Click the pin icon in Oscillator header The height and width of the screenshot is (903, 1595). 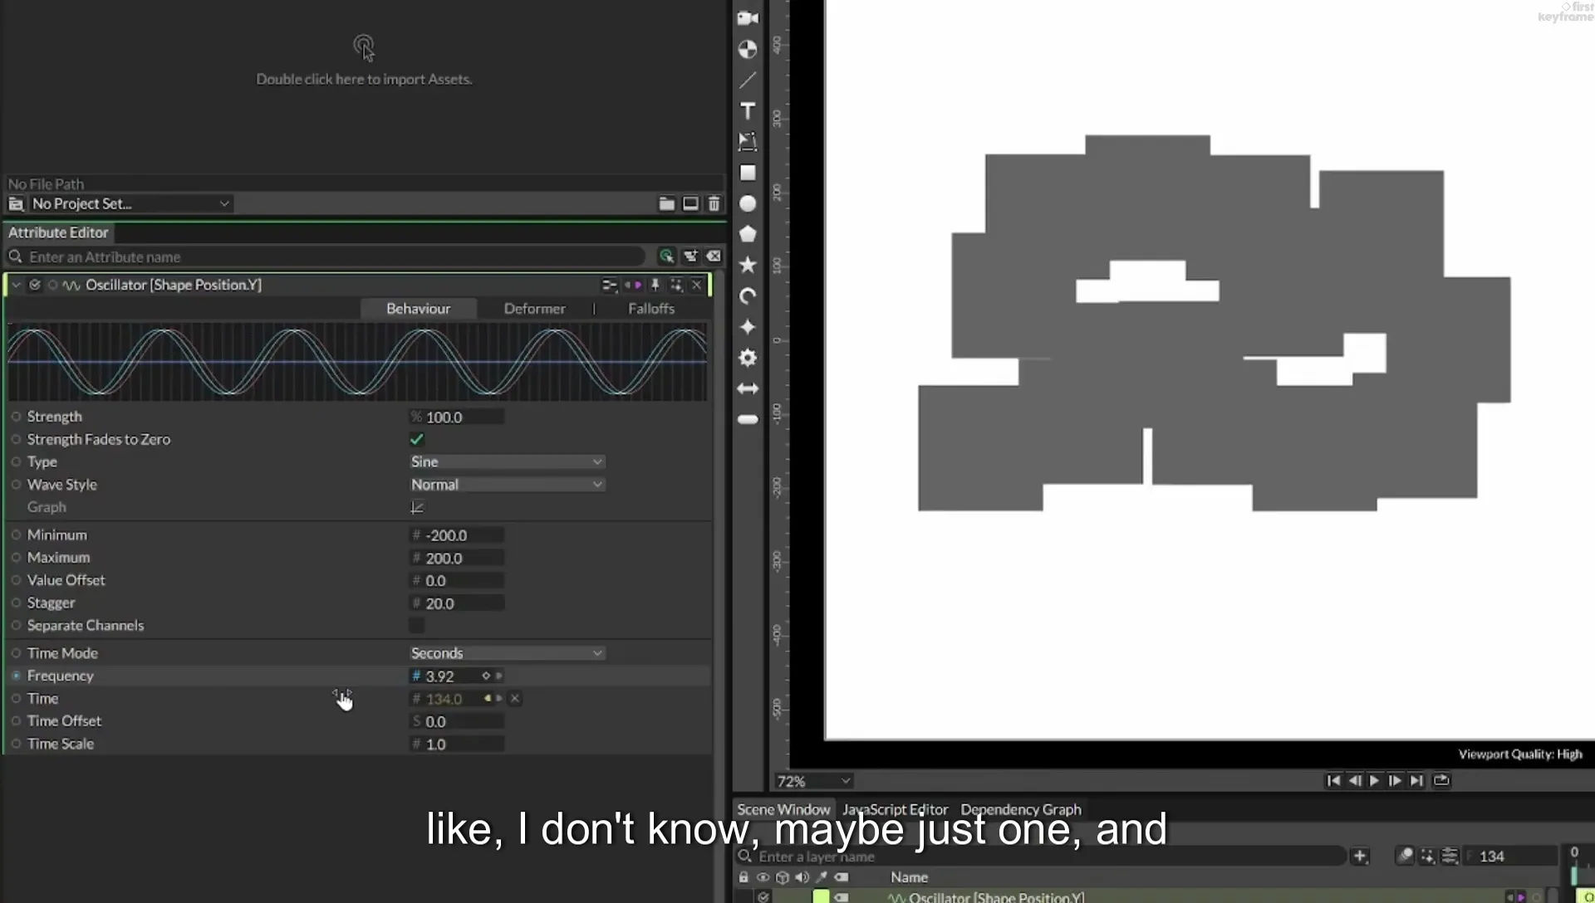pos(655,285)
